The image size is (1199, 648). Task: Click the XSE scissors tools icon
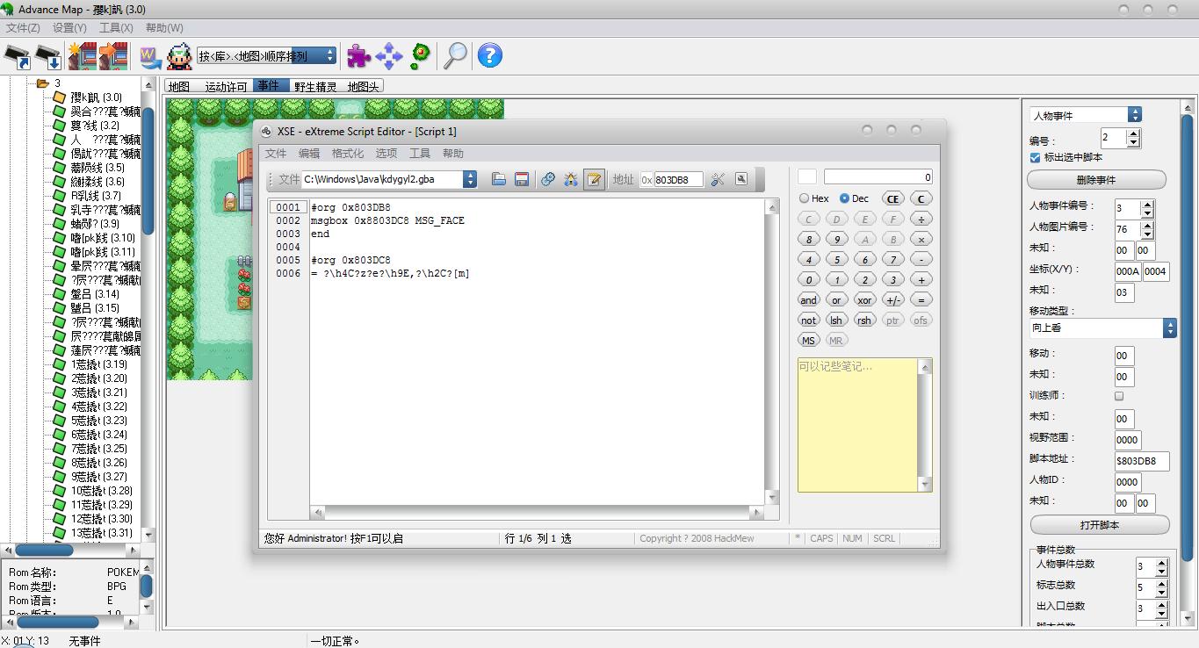[x=718, y=179]
